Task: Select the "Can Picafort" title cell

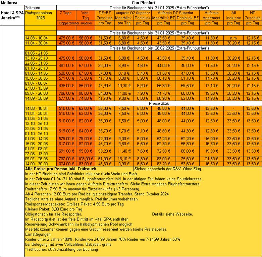Action: click(x=143, y=3)
